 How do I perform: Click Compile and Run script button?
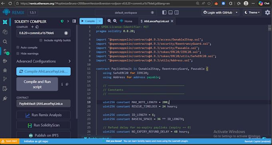click(37, 84)
